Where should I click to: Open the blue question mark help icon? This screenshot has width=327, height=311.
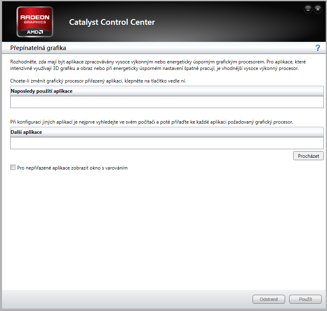(x=318, y=48)
